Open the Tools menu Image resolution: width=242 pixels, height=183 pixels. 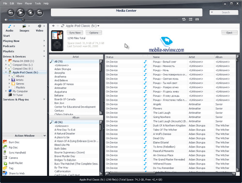[x=38, y=3]
